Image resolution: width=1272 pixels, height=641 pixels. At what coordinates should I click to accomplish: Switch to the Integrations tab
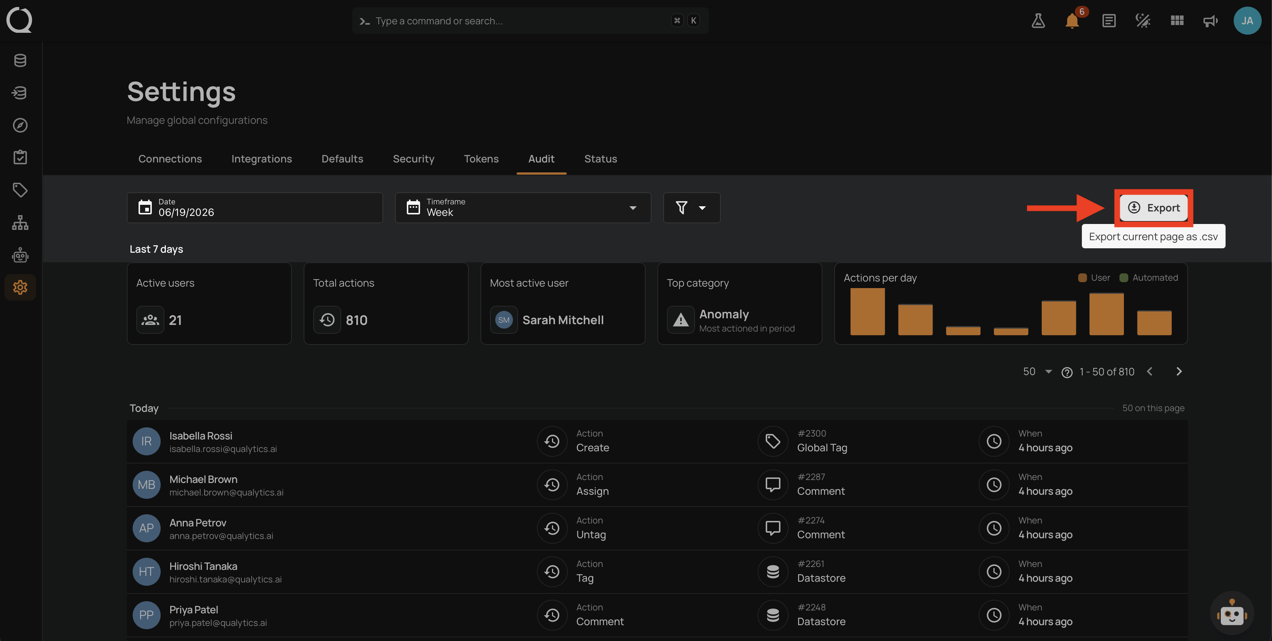[x=262, y=158]
